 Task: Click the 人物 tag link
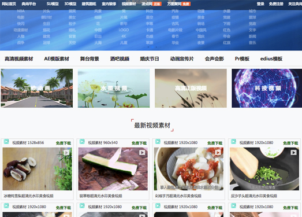[x=21, y=36]
